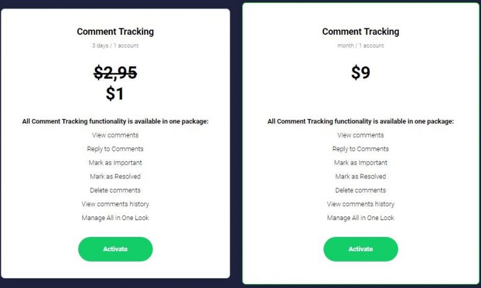Activate the 3 days Comment Tracking plan
Image resolution: width=481 pixels, height=288 pixels.
click(x=115, y=249)
